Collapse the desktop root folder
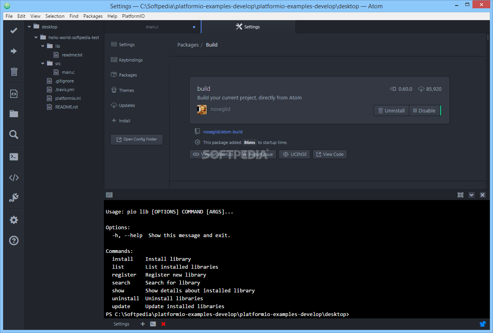This screenshot has width=493, height=333. [29, 27]
